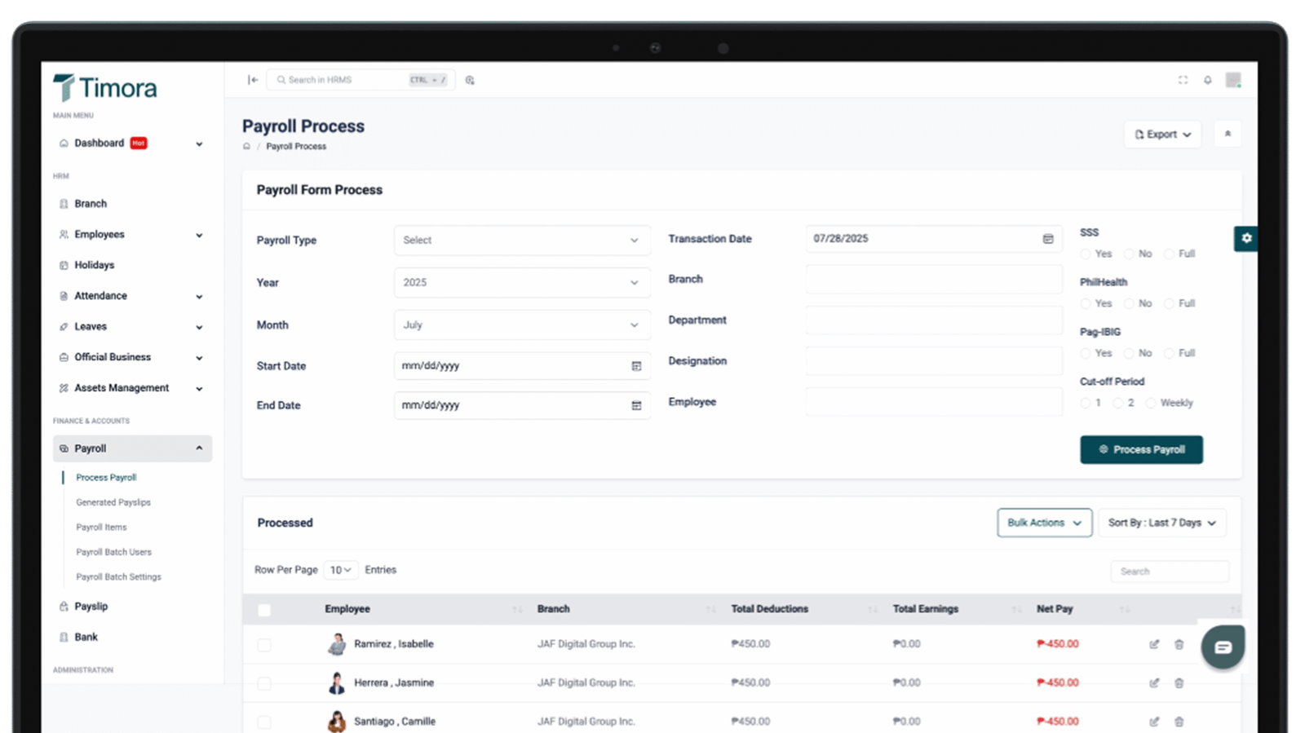Check the Ramirez, Isabelle row checkbox

264,645
